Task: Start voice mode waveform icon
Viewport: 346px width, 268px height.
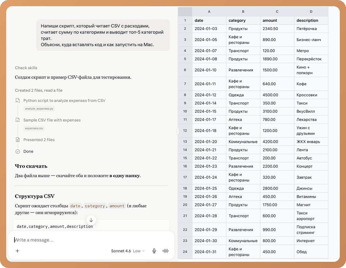Action: [165, 251]
